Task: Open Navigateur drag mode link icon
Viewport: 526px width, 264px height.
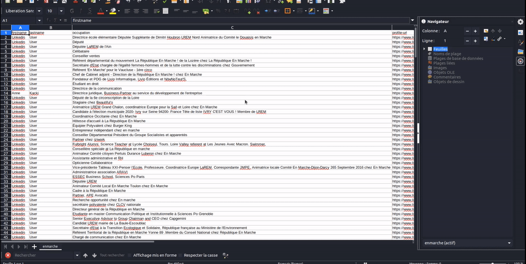Action: coord(500,39)
